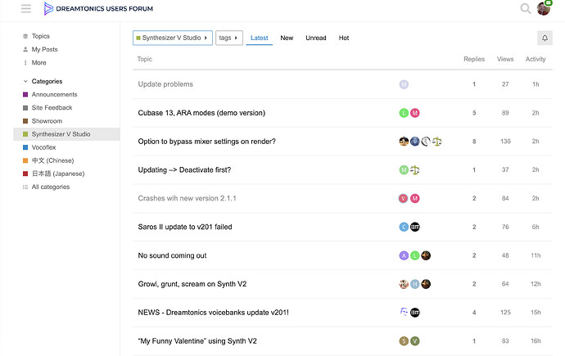Open black avatar on Saros II topic
565x356 pixels.
tap(414, 227)
